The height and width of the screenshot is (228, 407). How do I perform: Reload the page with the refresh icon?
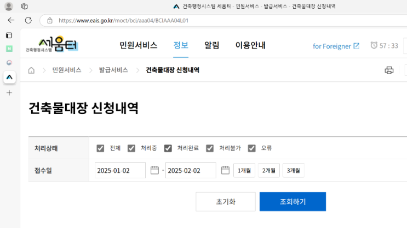point(28,20)
